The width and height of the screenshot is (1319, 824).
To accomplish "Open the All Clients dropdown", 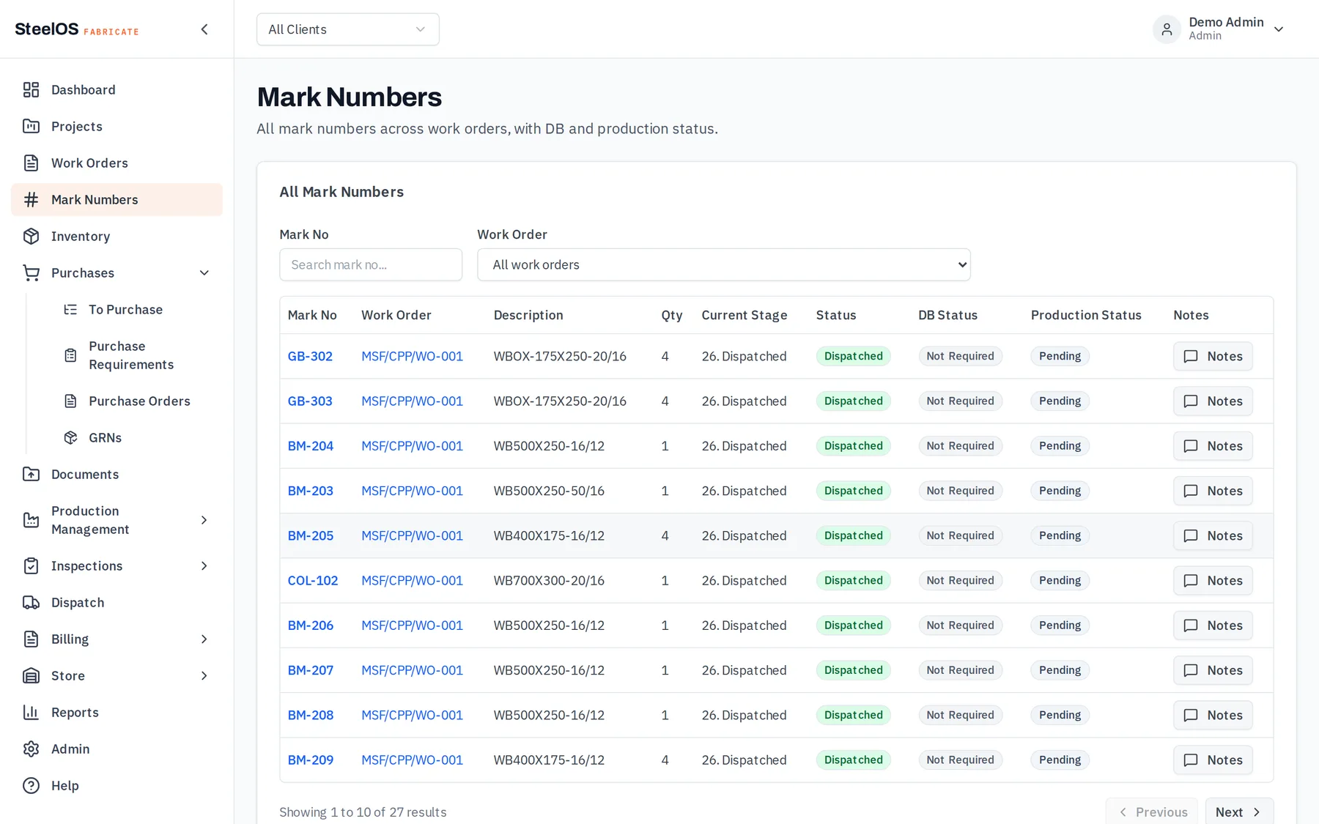I will pyautogui.click(x=347, y=29).
